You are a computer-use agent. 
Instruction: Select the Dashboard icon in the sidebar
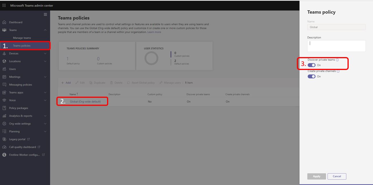pyautogui.click(x=4, y=22)
